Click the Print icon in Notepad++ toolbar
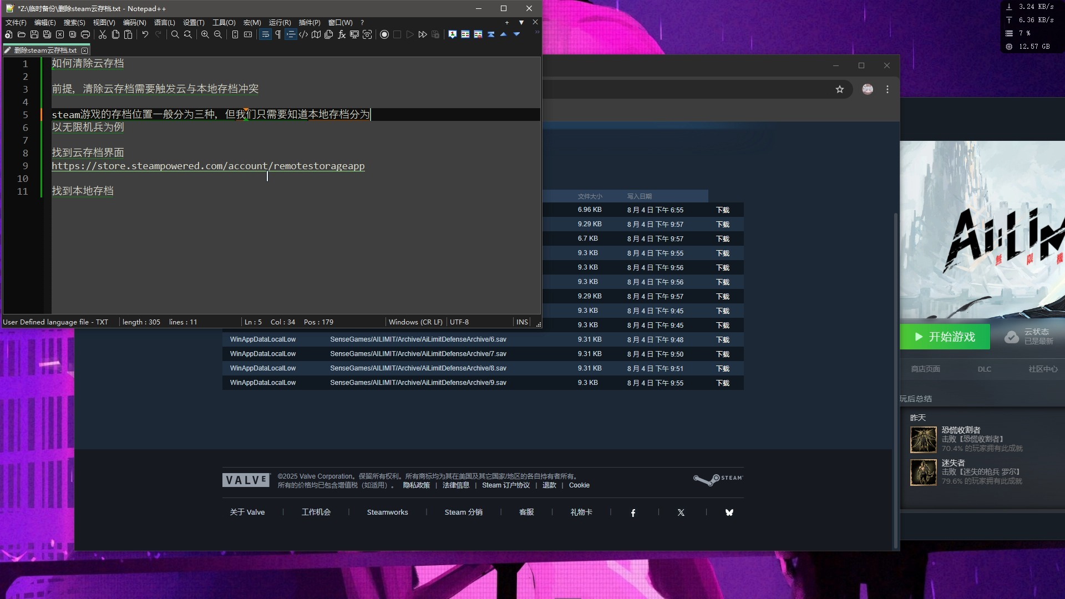1065x599 pixels. (85, 34)
